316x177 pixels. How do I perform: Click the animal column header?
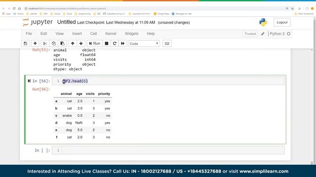tap(66, 94)
